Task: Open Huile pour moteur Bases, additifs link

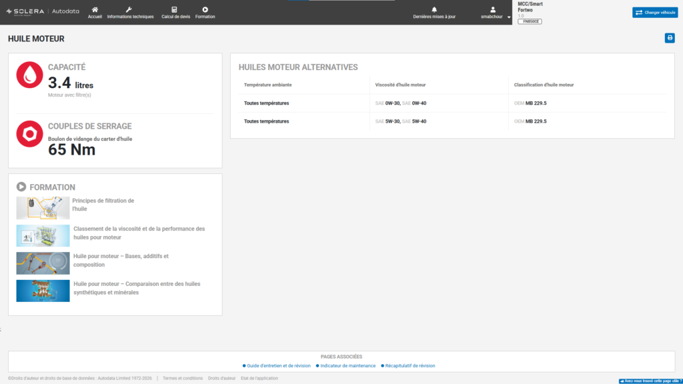Action: click(121, 261)
